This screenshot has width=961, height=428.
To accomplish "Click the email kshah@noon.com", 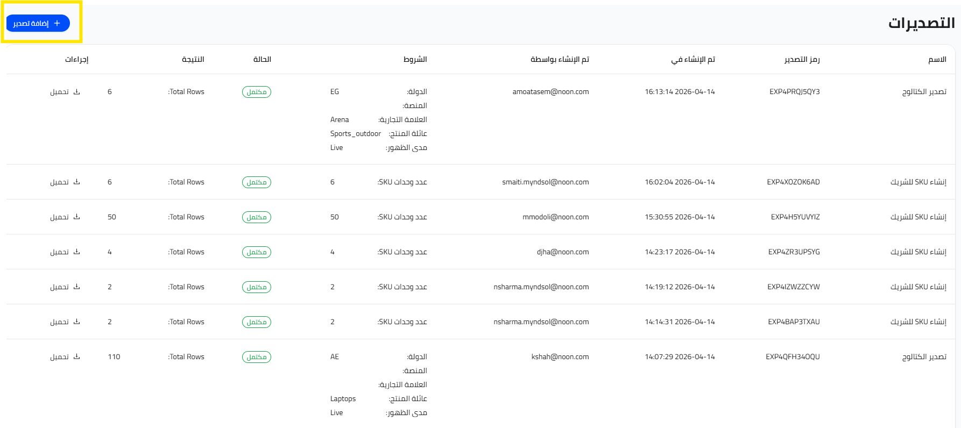I will pos(560,357).
